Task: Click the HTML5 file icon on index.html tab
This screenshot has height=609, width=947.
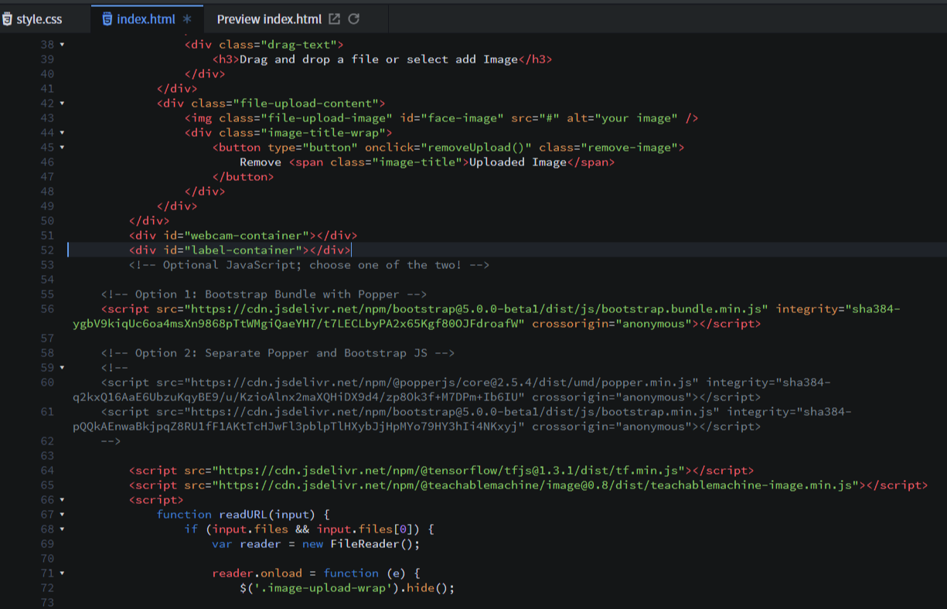Action: (x=107, y=19)
